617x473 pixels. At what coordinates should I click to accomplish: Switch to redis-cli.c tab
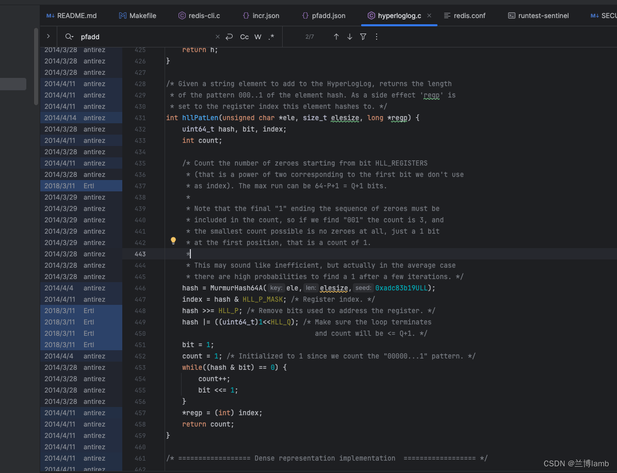point(199,16)
